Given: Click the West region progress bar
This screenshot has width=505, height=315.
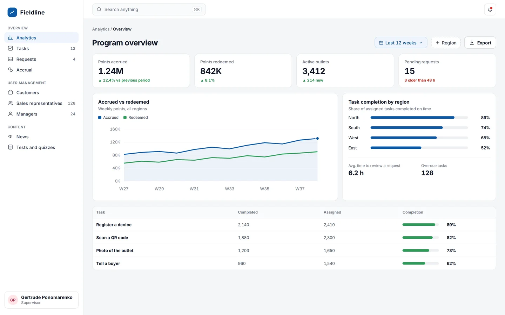Looking at the screenshot, I should pyautogui.click(x=419, y=138).
